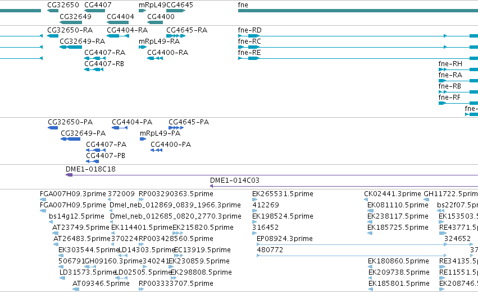This screenshot has width=478, height=292.
Task: Select transcript CG4400-RA
Action: pos(168,53)
